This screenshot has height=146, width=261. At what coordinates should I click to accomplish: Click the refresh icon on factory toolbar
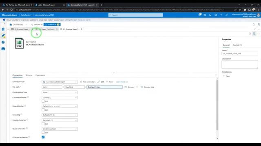(x=254, y=24)
